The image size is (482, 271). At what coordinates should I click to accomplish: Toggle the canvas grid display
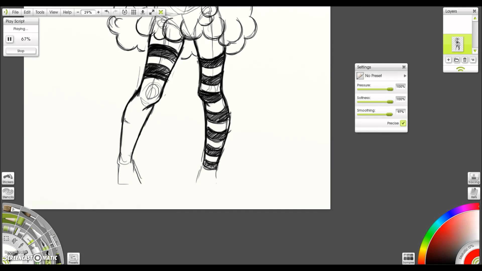click(x=134, y=12)
